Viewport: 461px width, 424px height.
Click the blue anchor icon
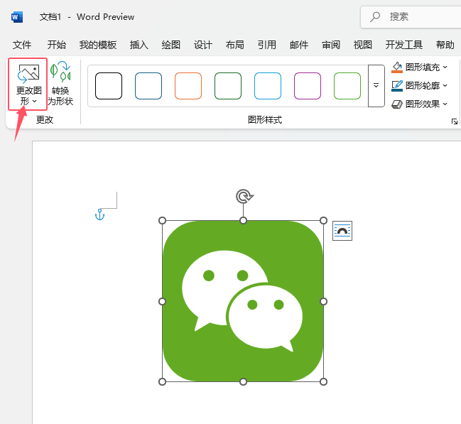pyautogui.click(x=100, y=214)
